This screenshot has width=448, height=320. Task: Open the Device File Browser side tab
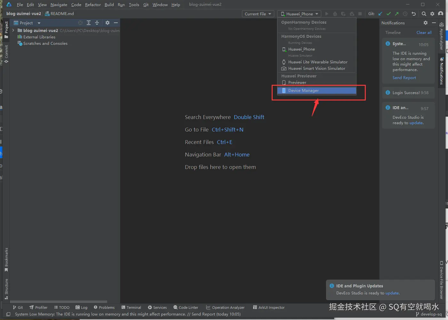point(442,280)
